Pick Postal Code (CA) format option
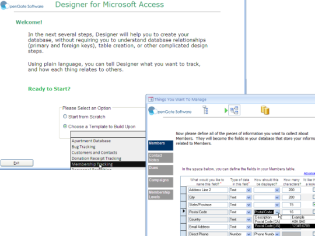 click(x=285, y=221)
